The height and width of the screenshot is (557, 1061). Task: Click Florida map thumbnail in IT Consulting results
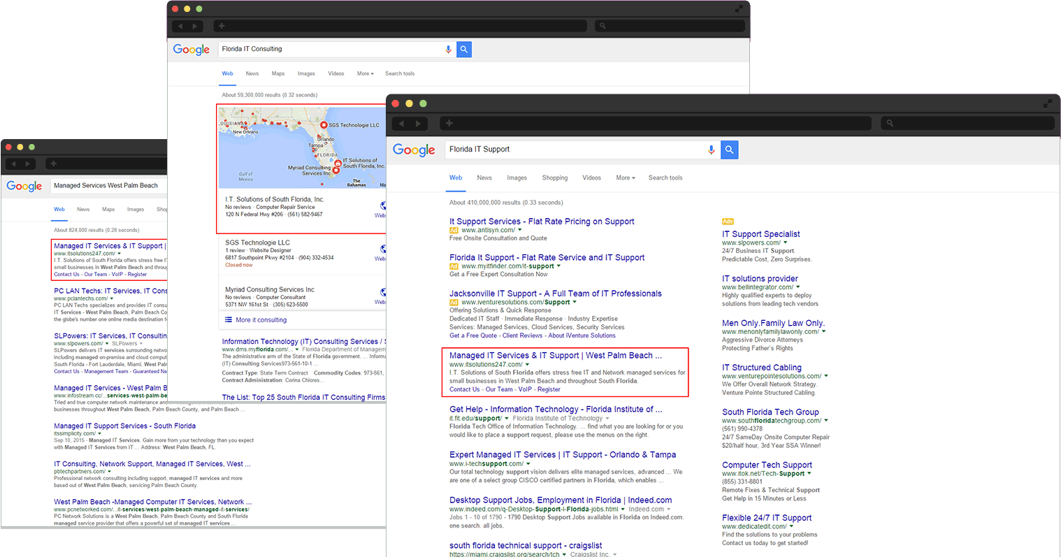click(x=302, y=147)
